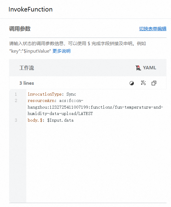Image resolution: width=171 pixels, height=207 pixels.
Task: Click line number 3 in gutter
Action: (16, 120)
